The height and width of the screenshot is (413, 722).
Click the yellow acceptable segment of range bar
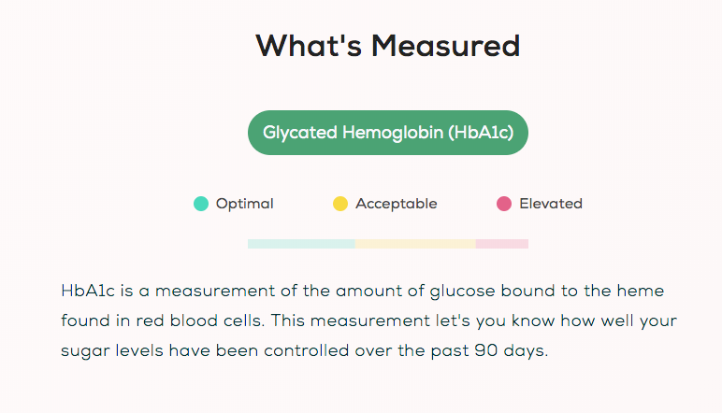tap(415, 244)
